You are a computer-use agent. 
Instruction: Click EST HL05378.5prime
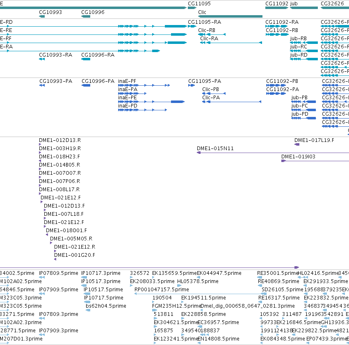[179, 286]
